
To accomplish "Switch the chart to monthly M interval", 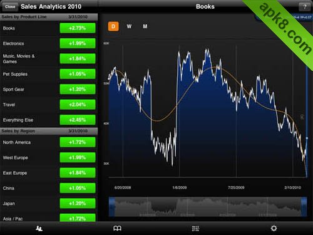I will point(145,26).
